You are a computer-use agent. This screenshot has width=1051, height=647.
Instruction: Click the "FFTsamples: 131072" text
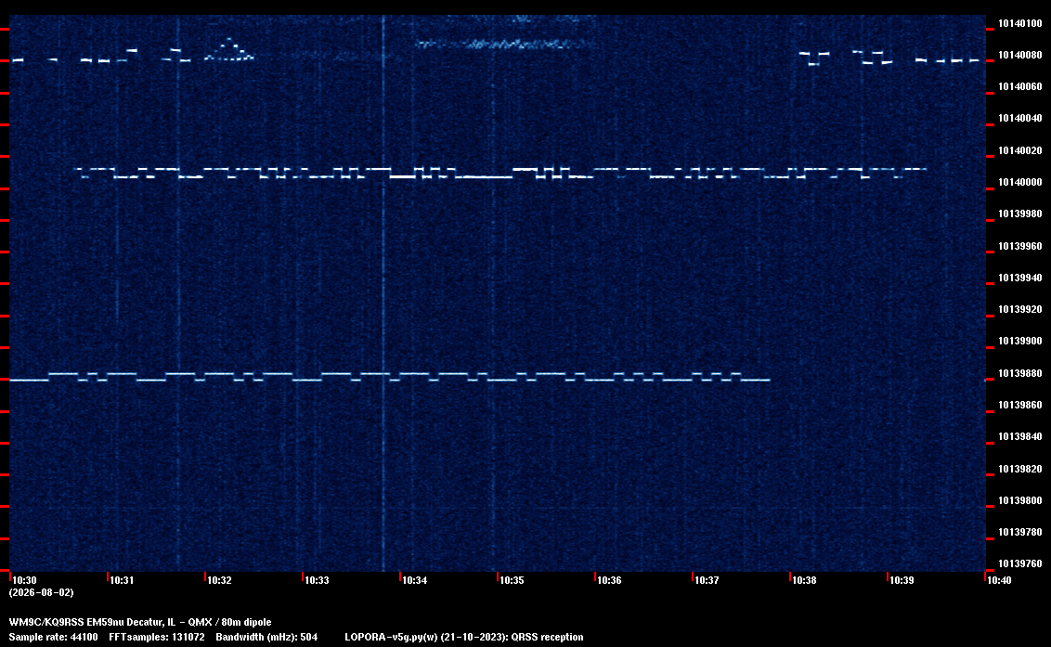157,637
